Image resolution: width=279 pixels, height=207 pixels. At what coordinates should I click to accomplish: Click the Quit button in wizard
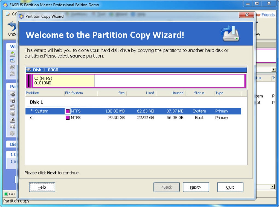pos(230,187)
